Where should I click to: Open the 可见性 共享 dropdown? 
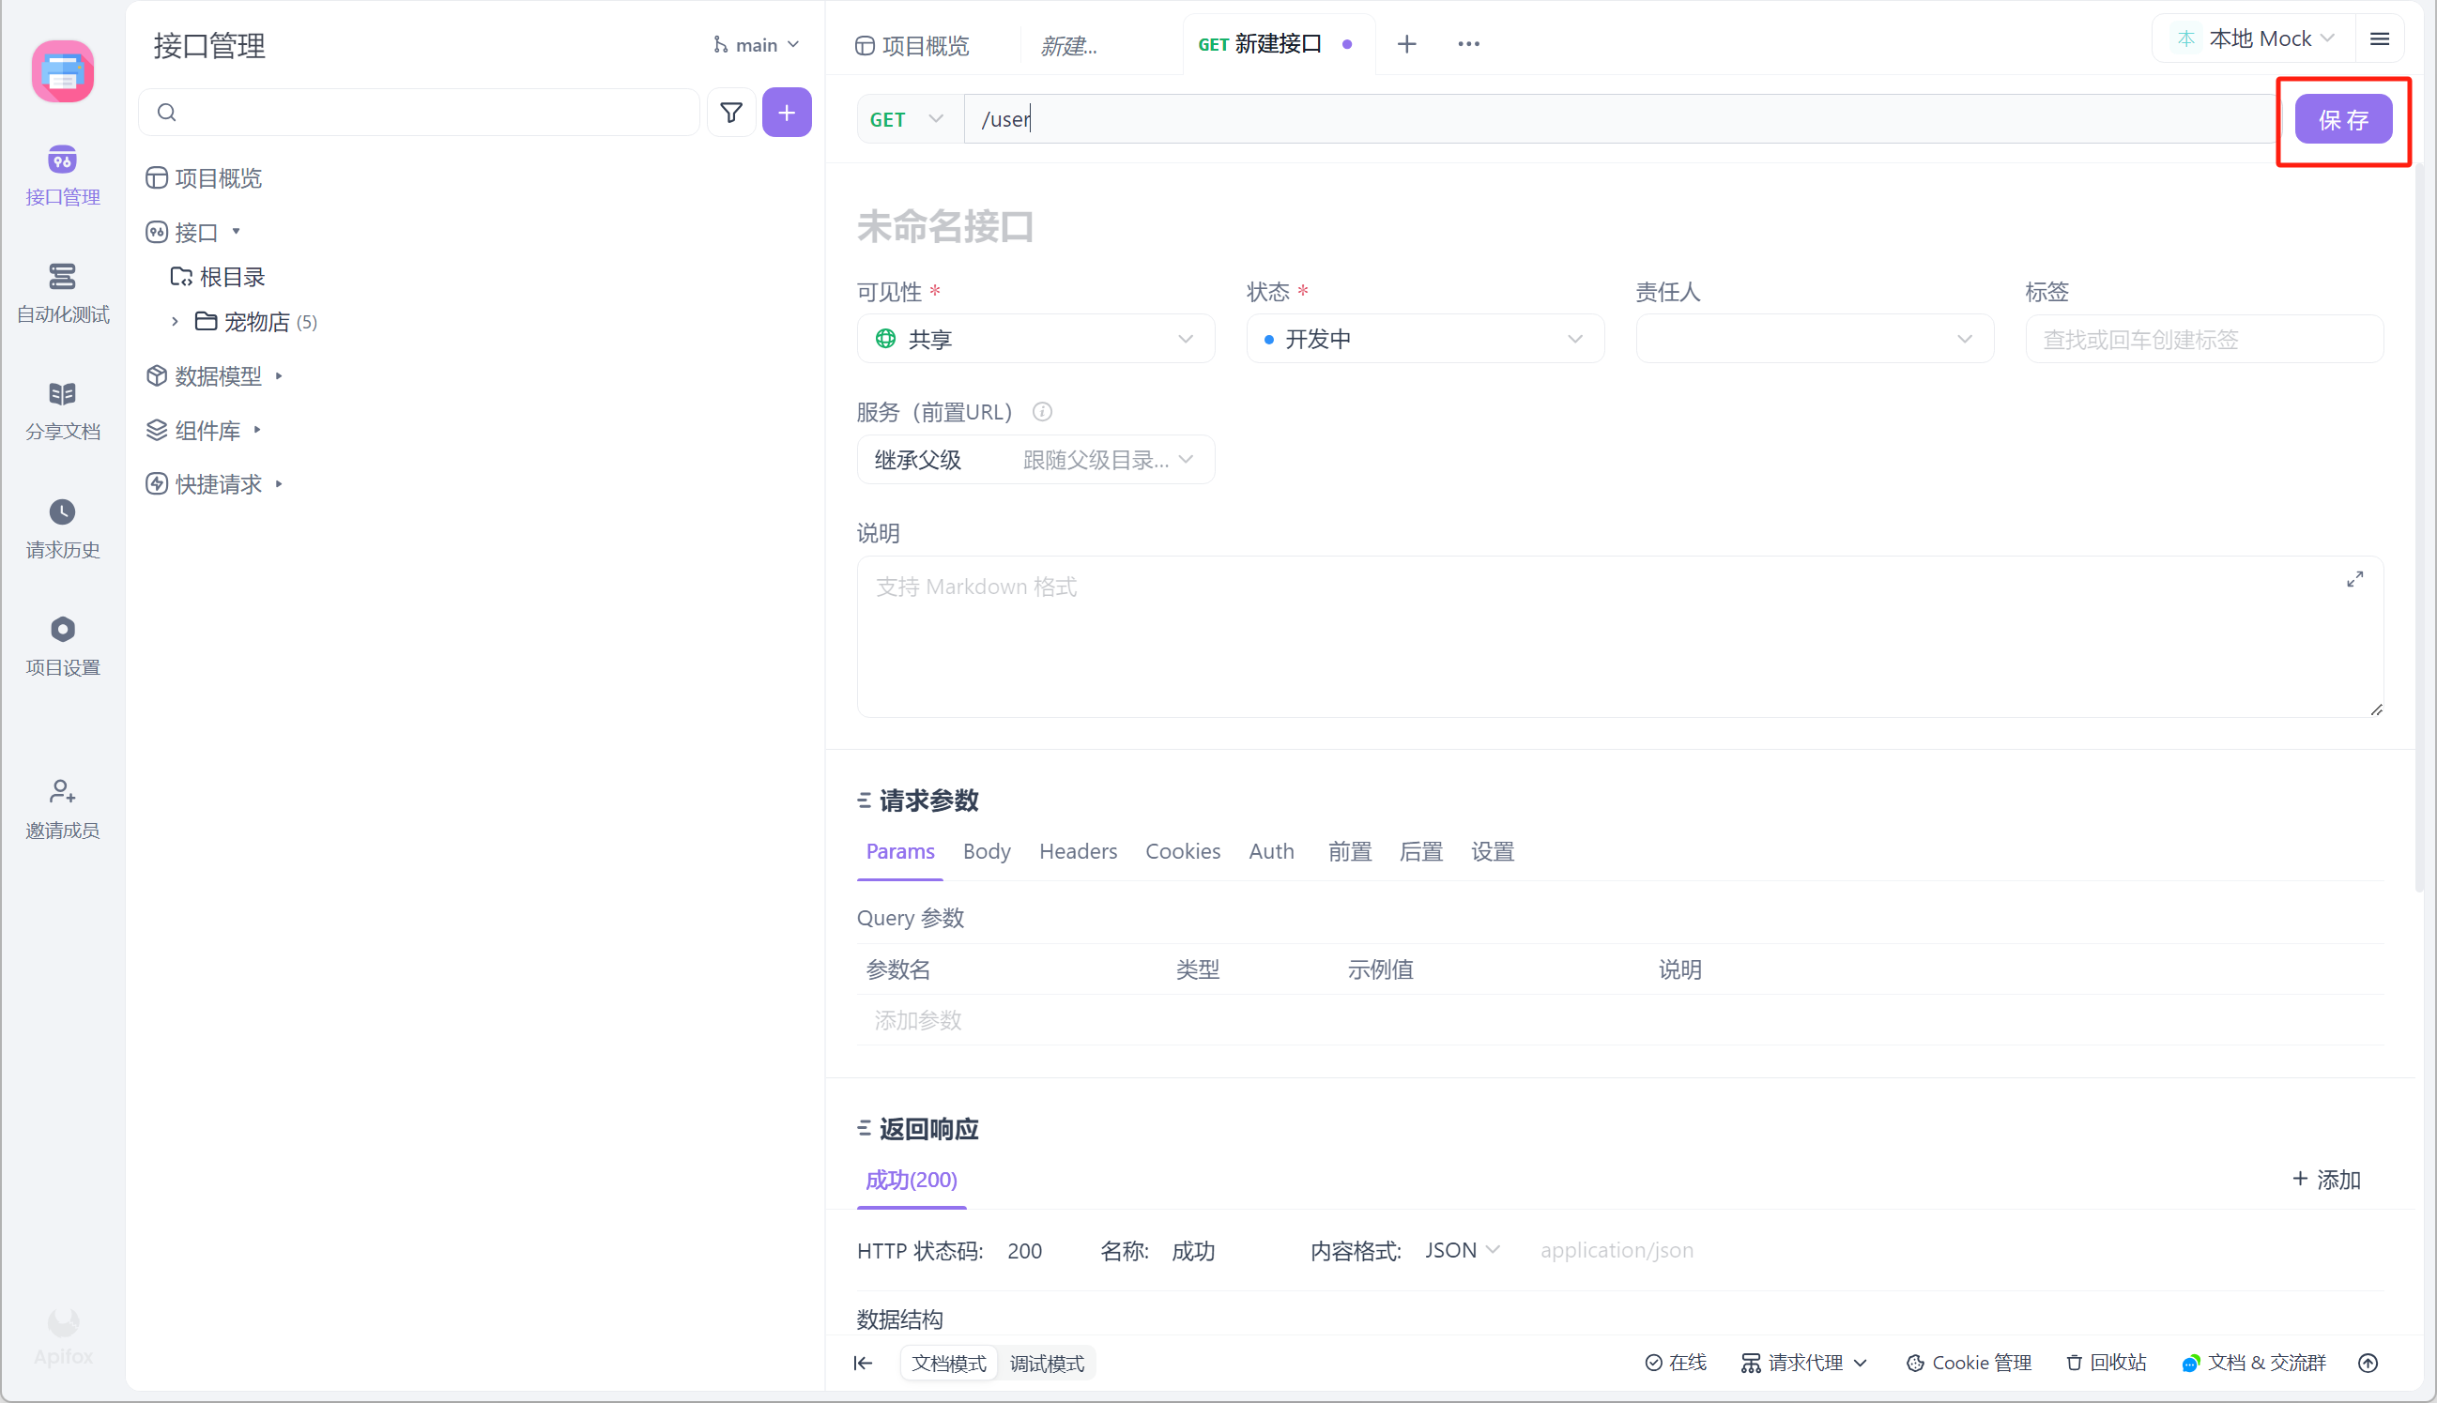[x=1035, y=339]
